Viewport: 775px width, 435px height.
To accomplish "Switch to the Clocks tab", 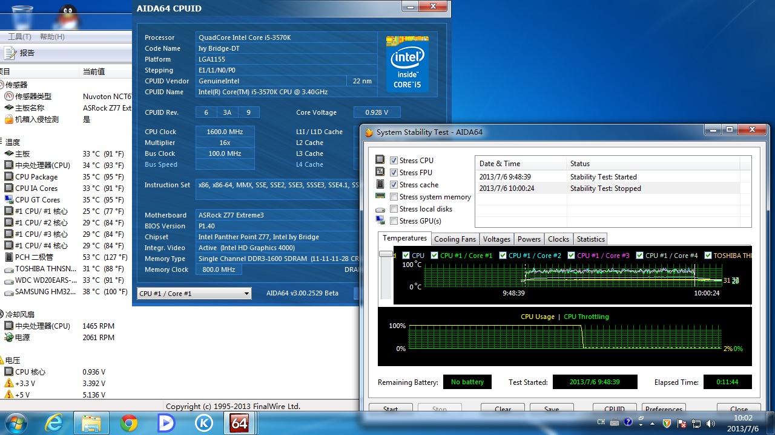I will [558, 239].
